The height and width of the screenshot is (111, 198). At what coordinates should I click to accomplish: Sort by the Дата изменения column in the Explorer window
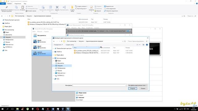(x=83, y=19)
